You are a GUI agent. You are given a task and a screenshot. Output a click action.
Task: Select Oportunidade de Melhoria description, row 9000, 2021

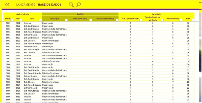pos(54,97)
